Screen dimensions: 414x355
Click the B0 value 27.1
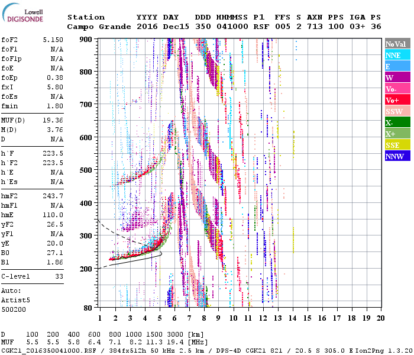click(x=55, y=253)
